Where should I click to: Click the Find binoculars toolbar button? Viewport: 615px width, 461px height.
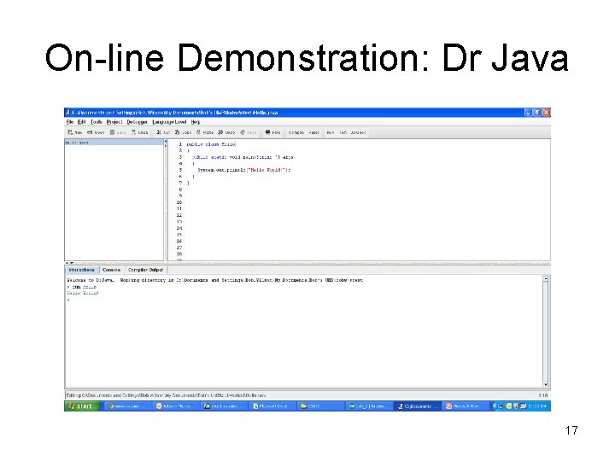(x=273, y=132)
